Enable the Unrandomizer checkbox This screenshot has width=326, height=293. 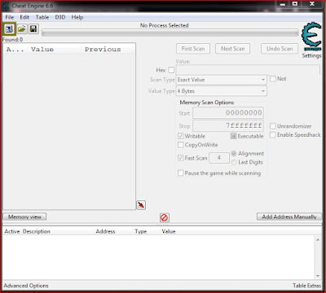273,126
